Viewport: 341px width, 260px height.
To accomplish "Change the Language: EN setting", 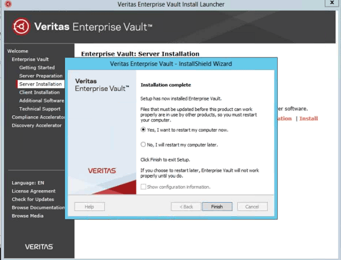I will [28, 183].
